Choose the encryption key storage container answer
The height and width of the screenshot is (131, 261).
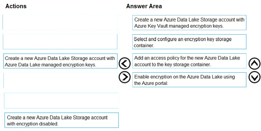tap(189, 42)
